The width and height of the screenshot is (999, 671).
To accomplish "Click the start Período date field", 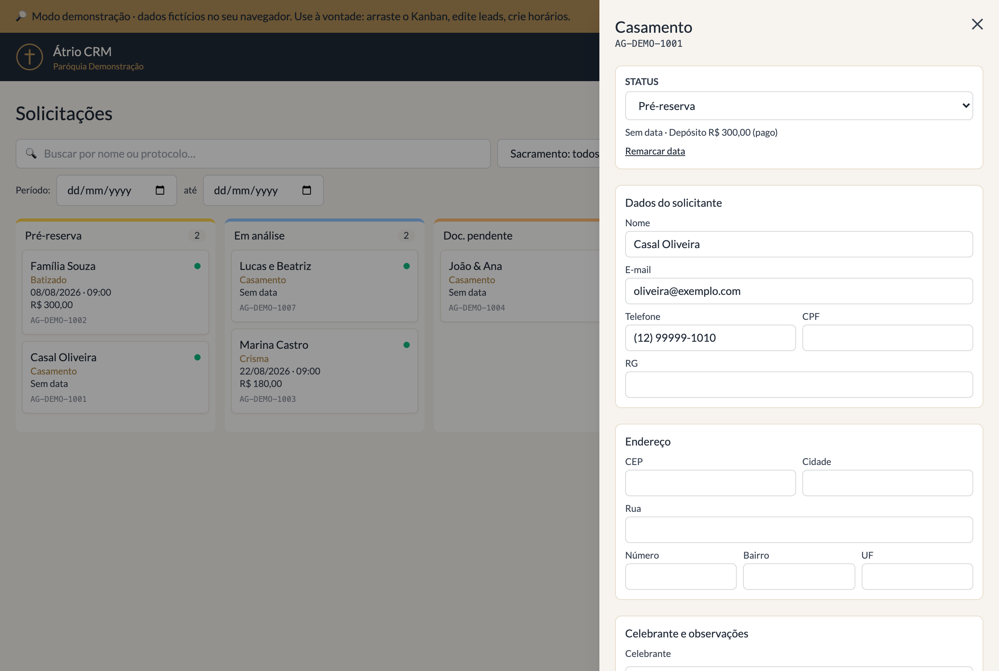I will coord(116,190).
